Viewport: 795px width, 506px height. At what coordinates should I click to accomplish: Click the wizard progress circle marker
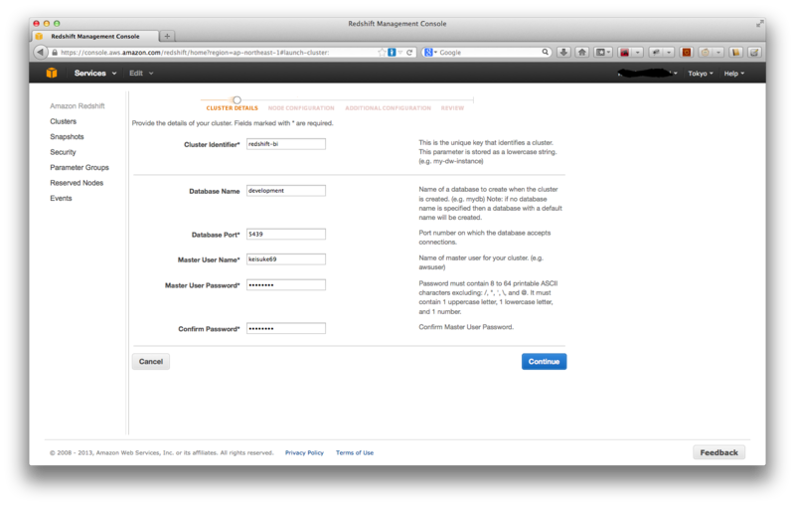pos(237,99)
